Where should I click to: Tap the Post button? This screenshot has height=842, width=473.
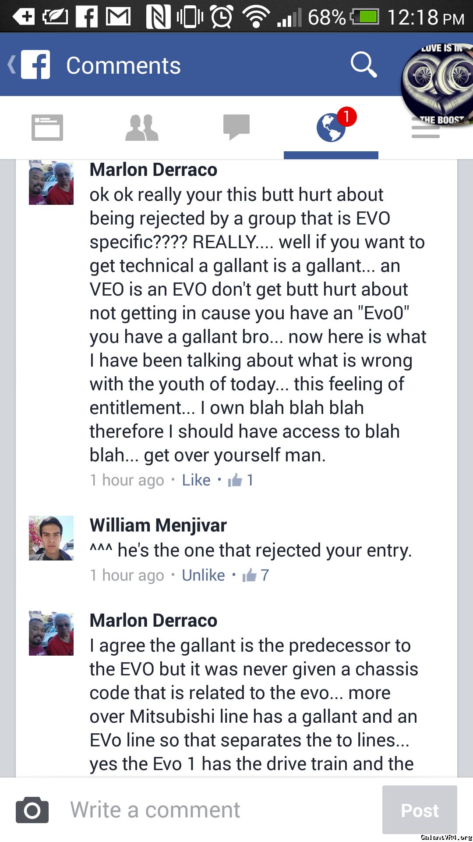420,810
